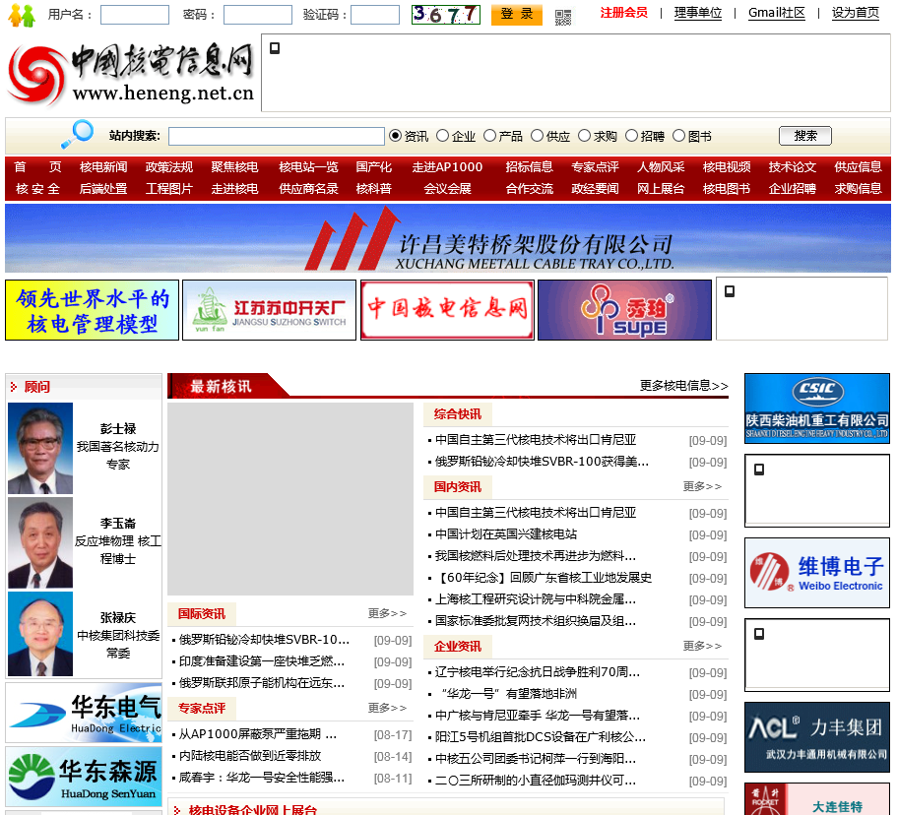
Task: Open the CSIC Shaanxi Diesel ad
Action: tap(817, 408)
